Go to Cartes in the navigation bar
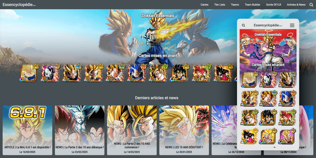The width and height of the screenshot is (316, 158). click(x=204, y=4)
